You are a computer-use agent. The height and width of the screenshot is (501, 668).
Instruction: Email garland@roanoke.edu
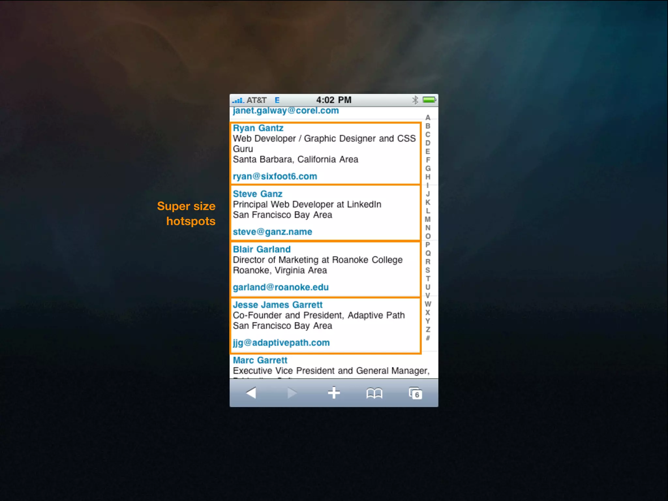281,287
